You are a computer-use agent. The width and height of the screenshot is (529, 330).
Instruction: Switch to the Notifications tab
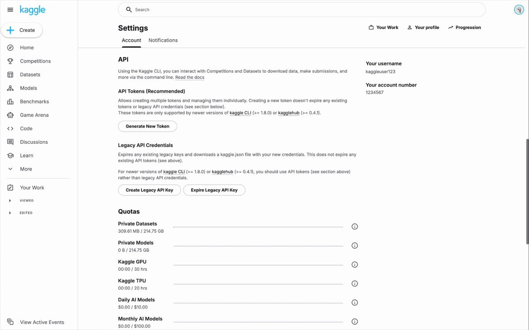[x=163, y=40]
